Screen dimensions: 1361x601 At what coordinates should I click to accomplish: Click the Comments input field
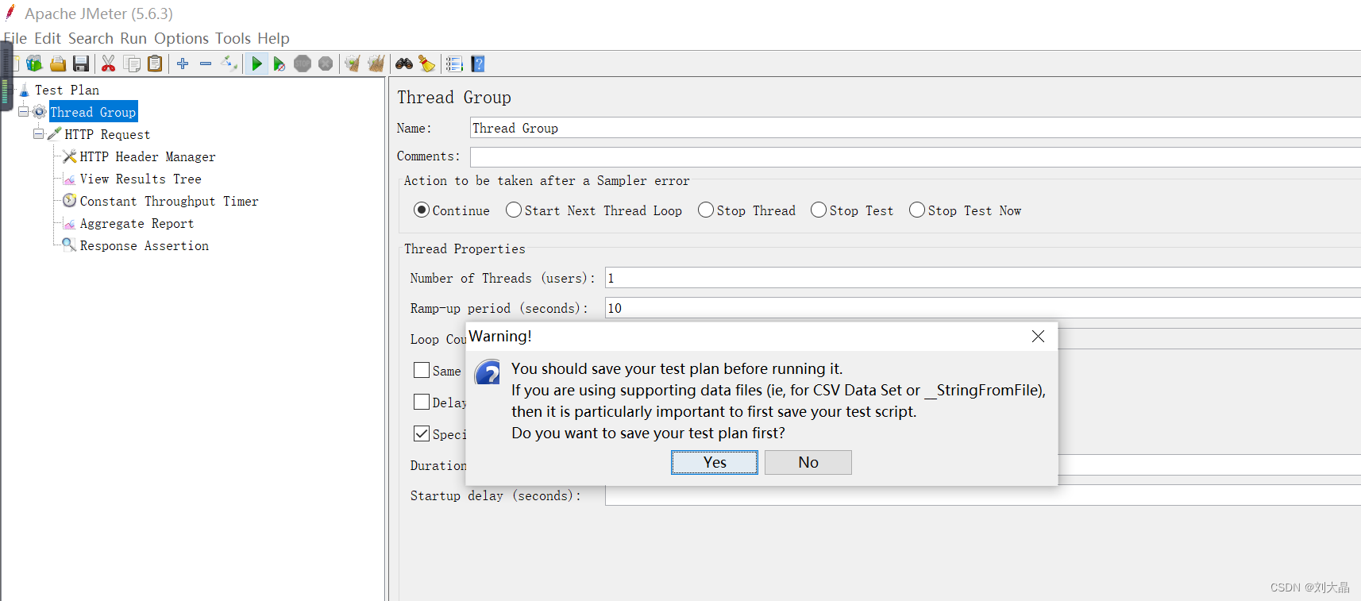coord(916,156)
